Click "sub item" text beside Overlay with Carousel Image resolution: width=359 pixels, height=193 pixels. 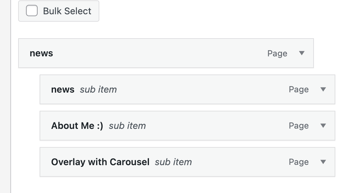coord(173,162)
